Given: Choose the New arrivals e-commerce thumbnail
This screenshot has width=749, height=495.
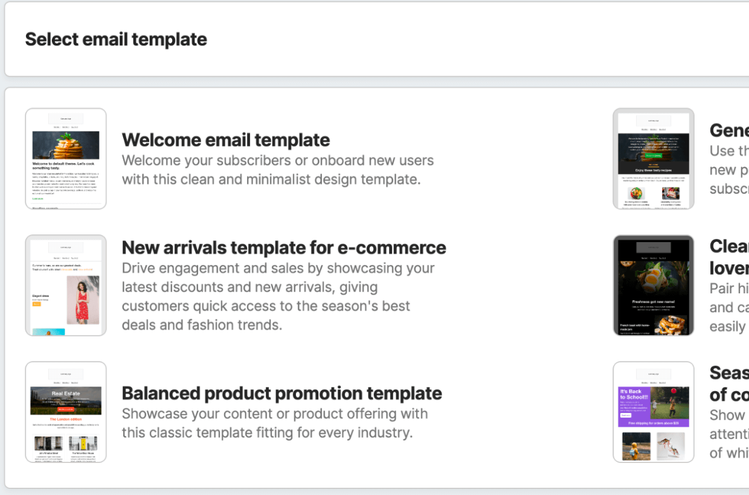Looking at the screenshot, I should (x=66, y=286).
